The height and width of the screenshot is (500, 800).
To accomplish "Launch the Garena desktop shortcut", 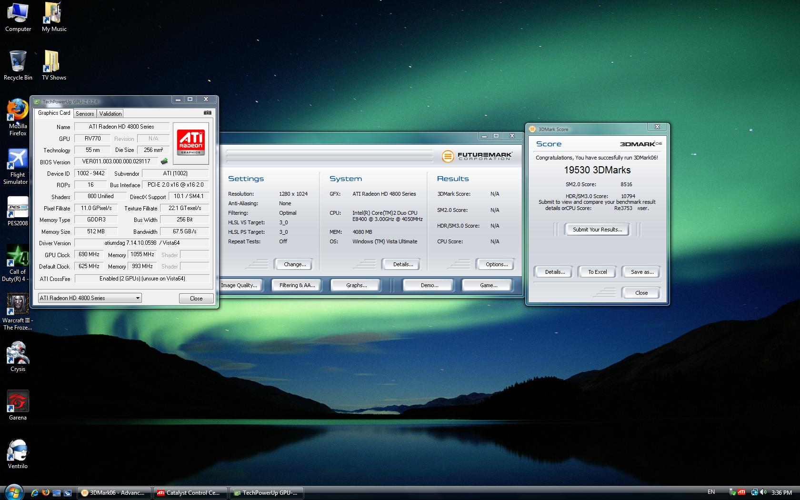I will 18,406.
